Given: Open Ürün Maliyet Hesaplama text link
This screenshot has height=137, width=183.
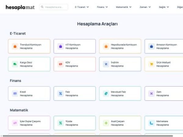Looking at the screenshot, I should pos(163,64).
